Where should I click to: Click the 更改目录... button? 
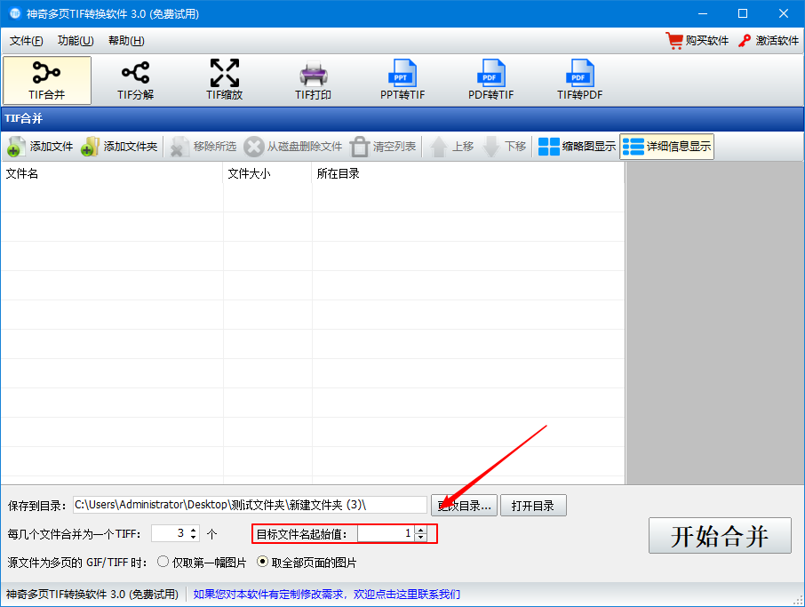point(464,506)
